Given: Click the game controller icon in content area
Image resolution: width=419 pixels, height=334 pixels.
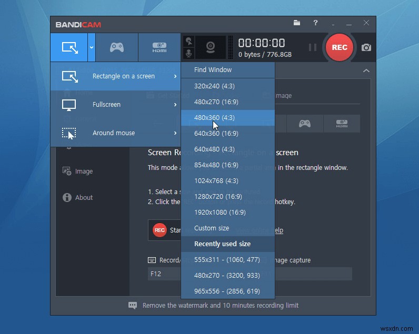Looking at the screenshot, I should point(305,124).
